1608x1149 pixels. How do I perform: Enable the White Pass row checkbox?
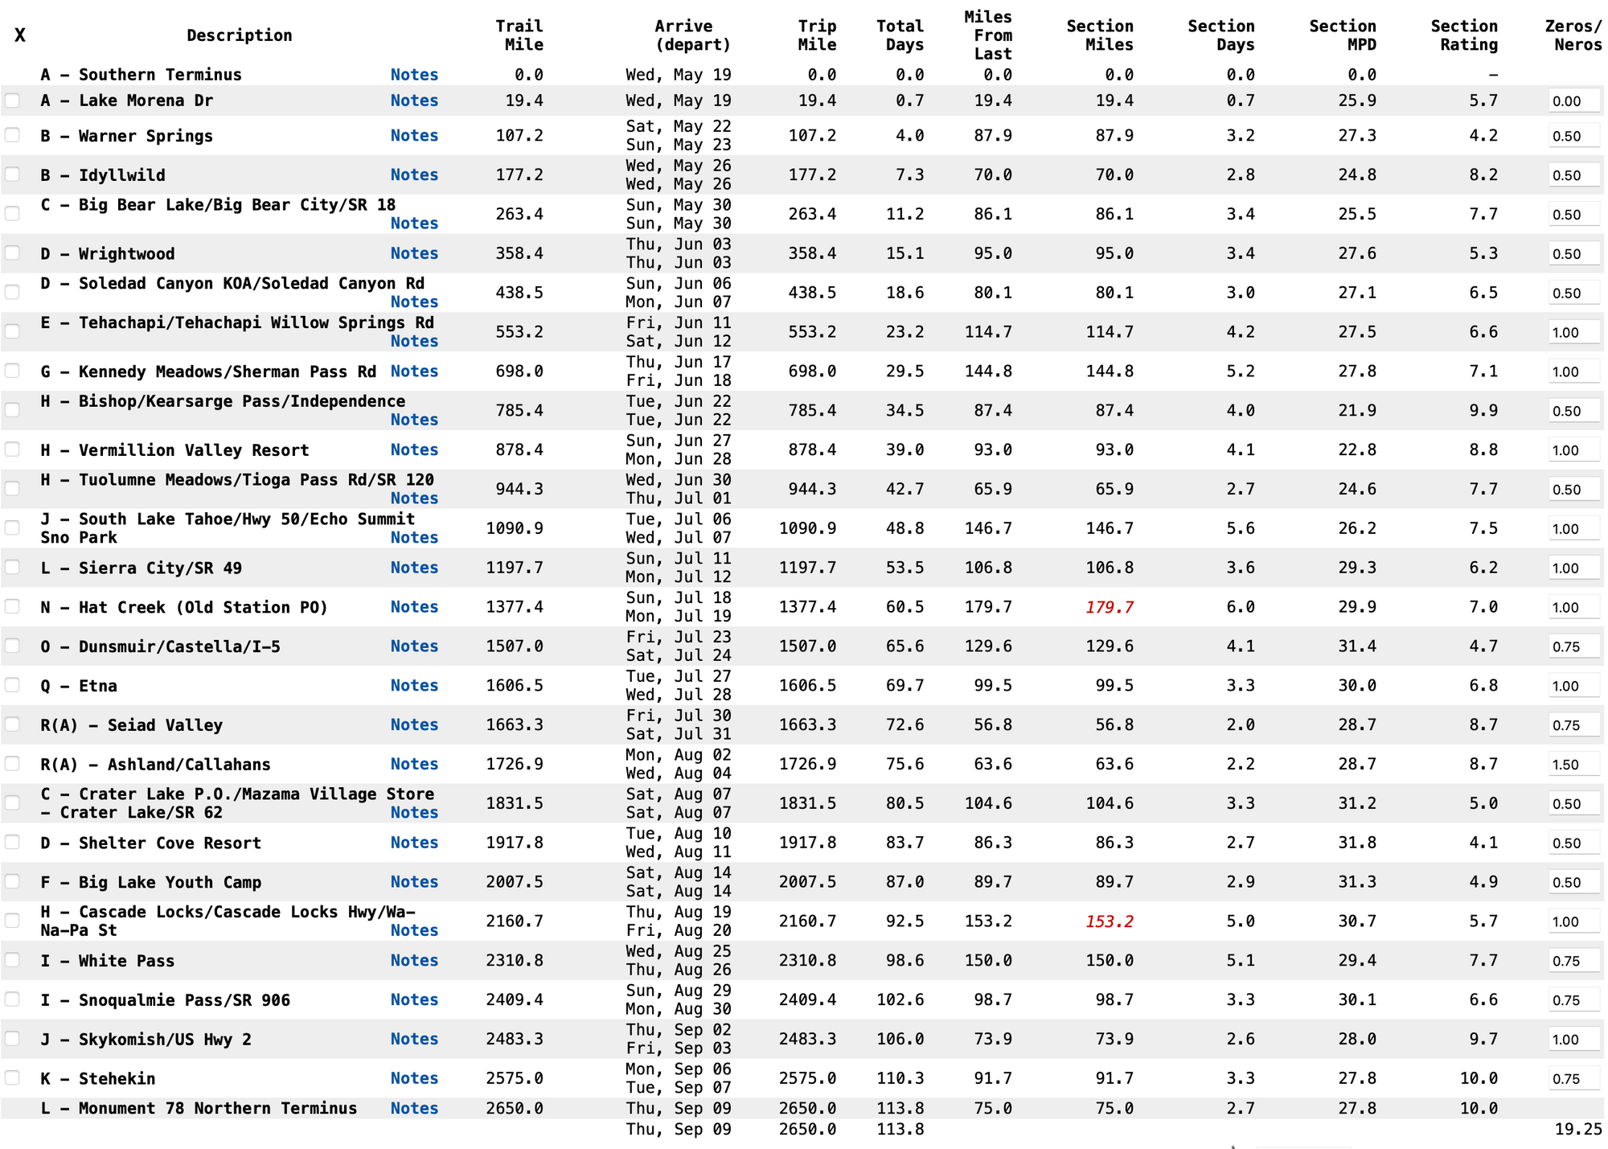point(12,960)
